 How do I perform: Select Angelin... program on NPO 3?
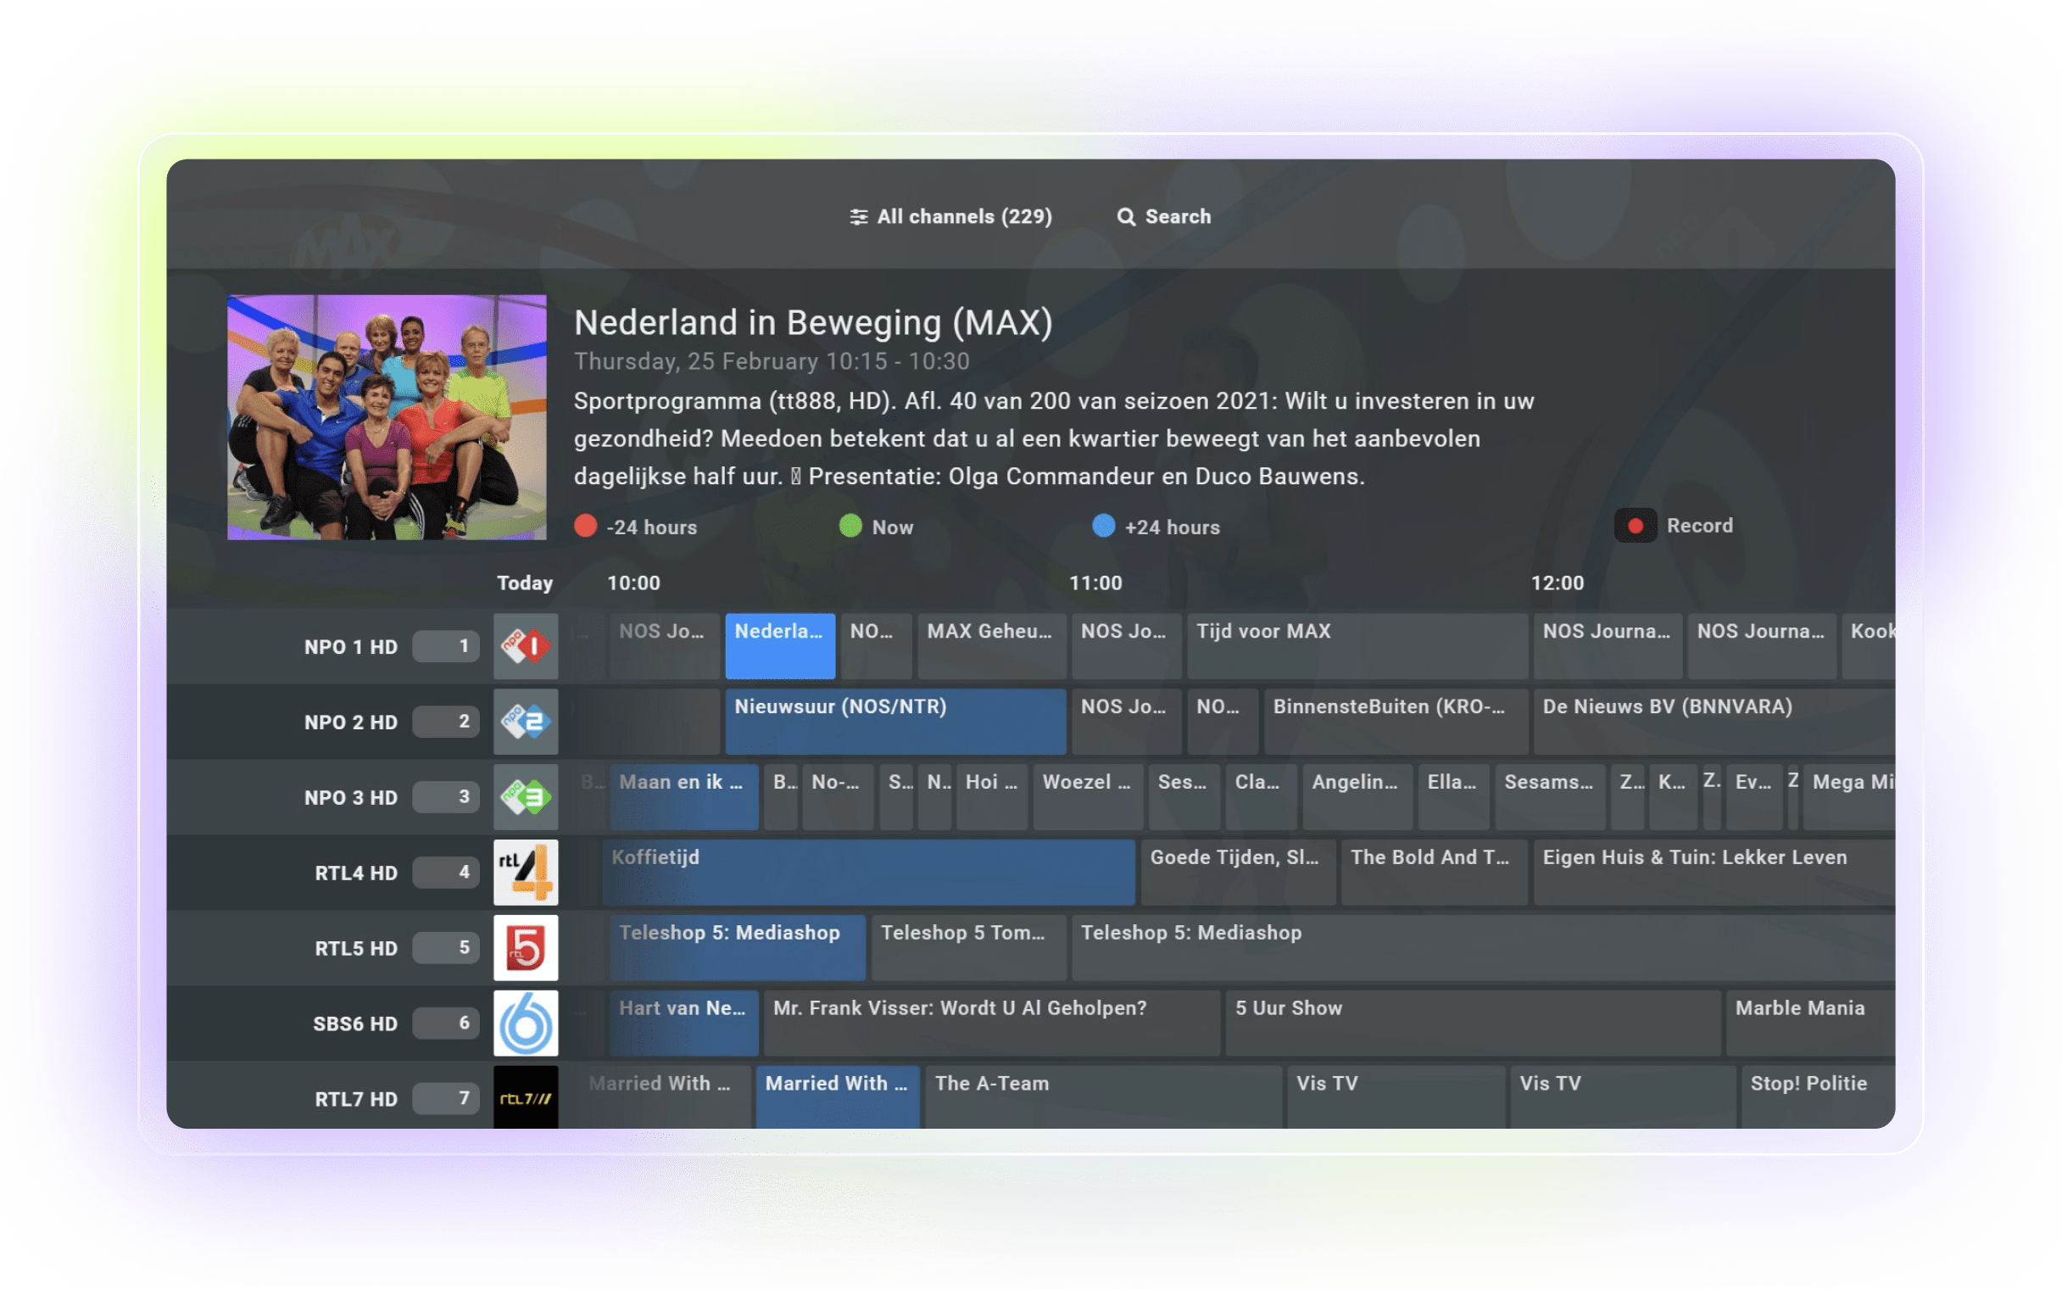click(1357, 797)
